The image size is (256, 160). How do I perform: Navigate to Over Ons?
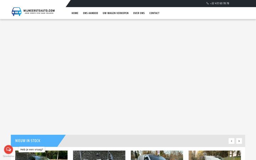139,13
